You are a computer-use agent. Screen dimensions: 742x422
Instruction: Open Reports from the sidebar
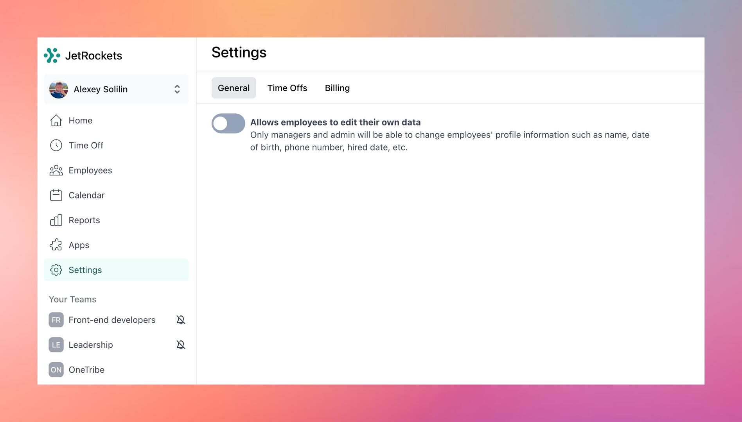[x=116, y=220]
